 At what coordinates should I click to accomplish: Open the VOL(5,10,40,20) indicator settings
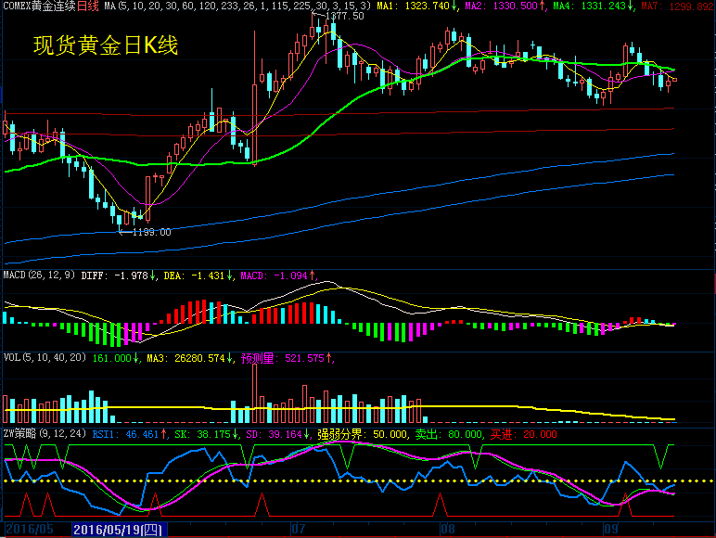[45, 357]
